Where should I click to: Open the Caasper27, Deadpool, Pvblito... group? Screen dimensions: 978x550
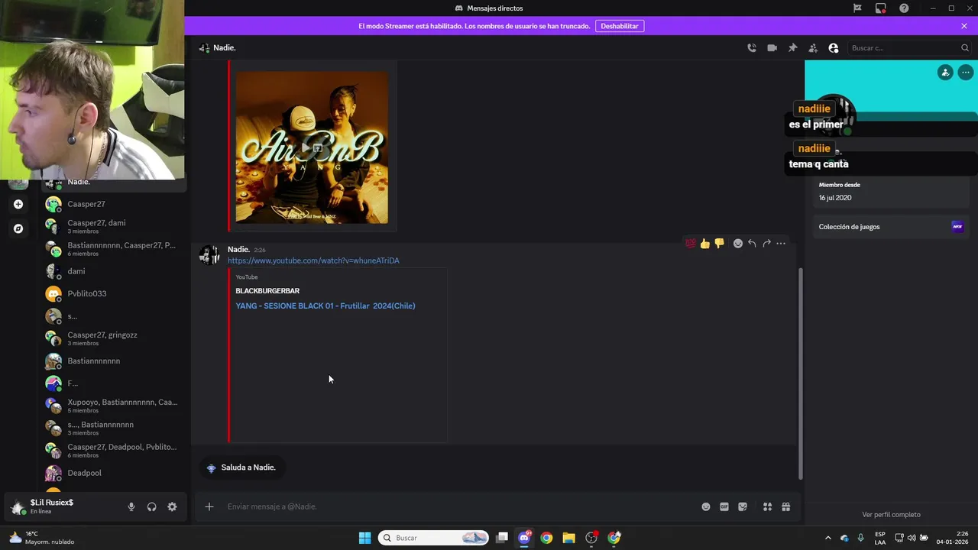114,450
